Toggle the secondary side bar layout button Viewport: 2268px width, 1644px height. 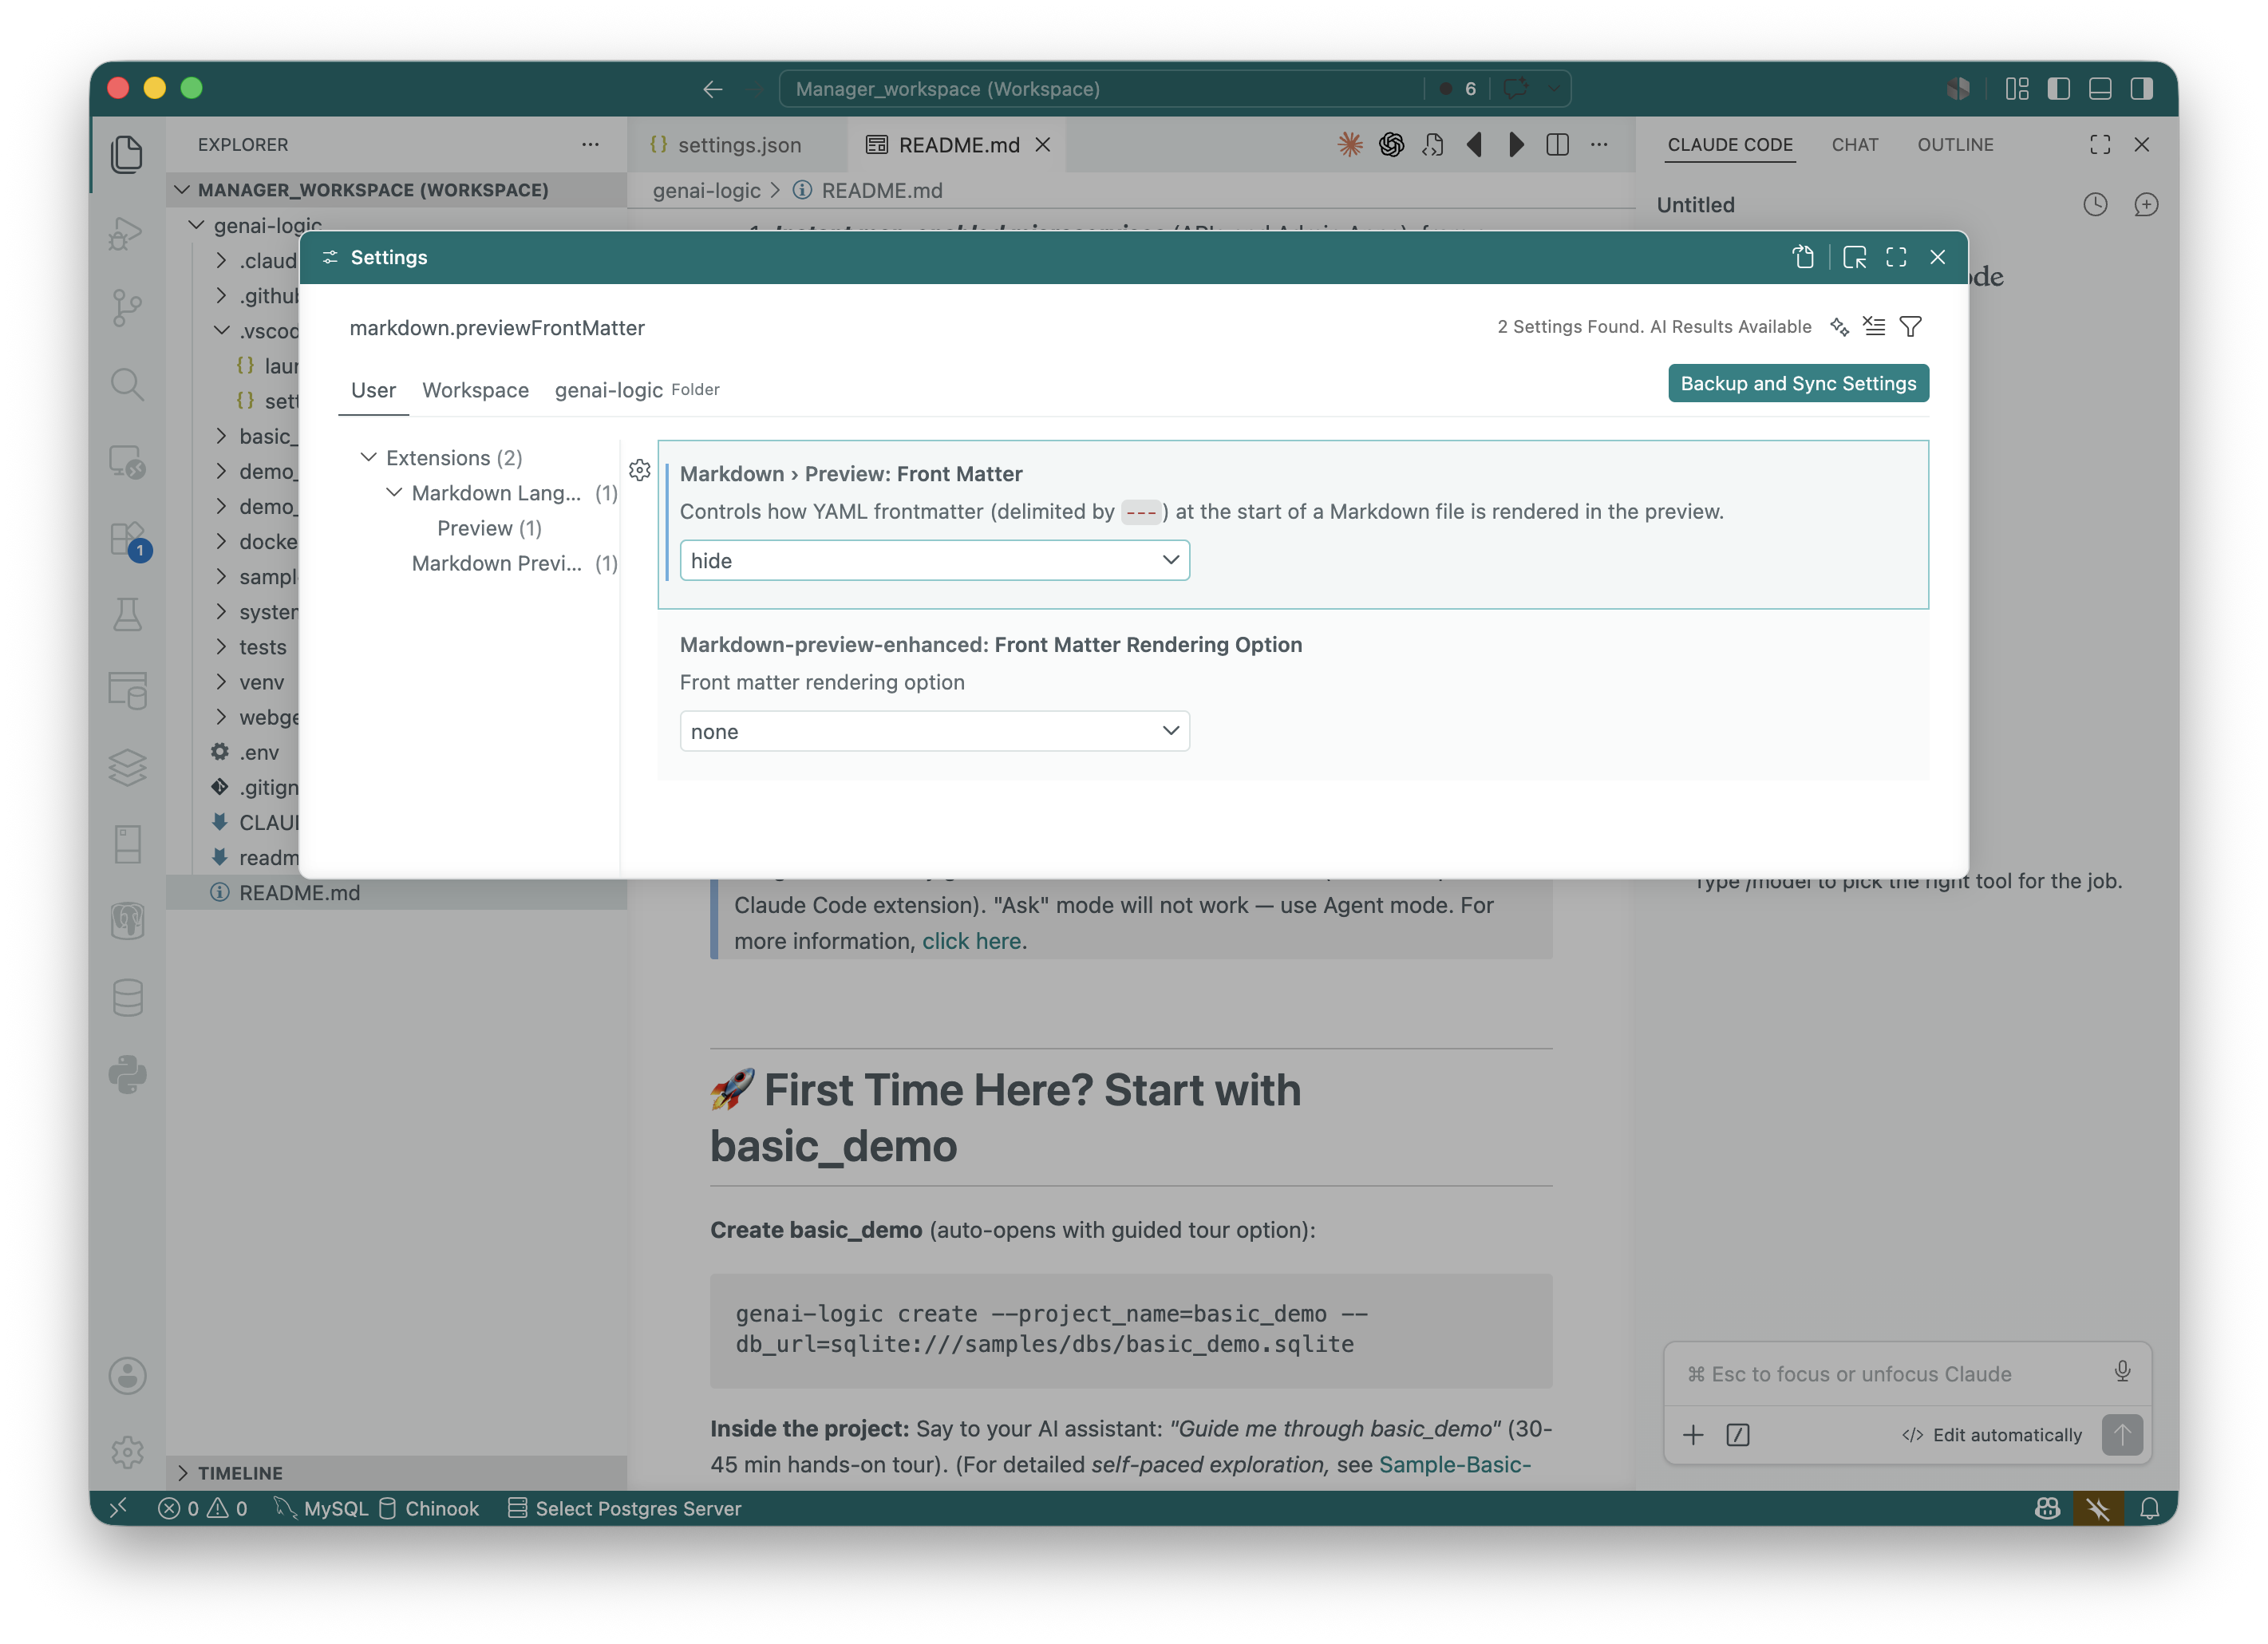2141,89
